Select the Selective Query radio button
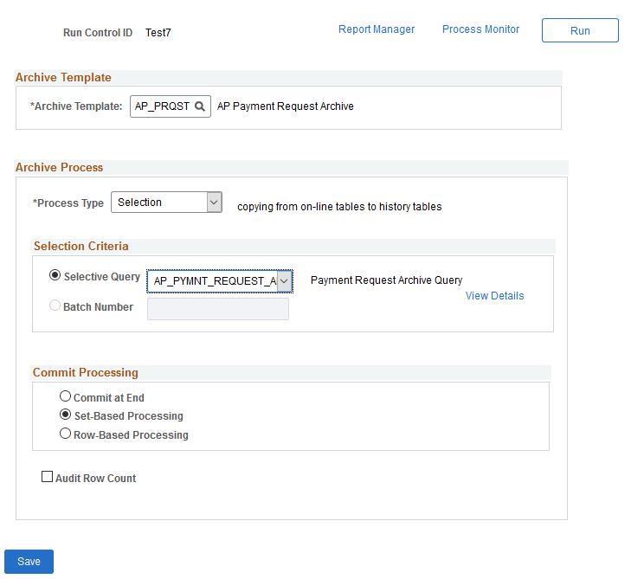The height and width of the screenshot is (579, 631). click(55, 276)
